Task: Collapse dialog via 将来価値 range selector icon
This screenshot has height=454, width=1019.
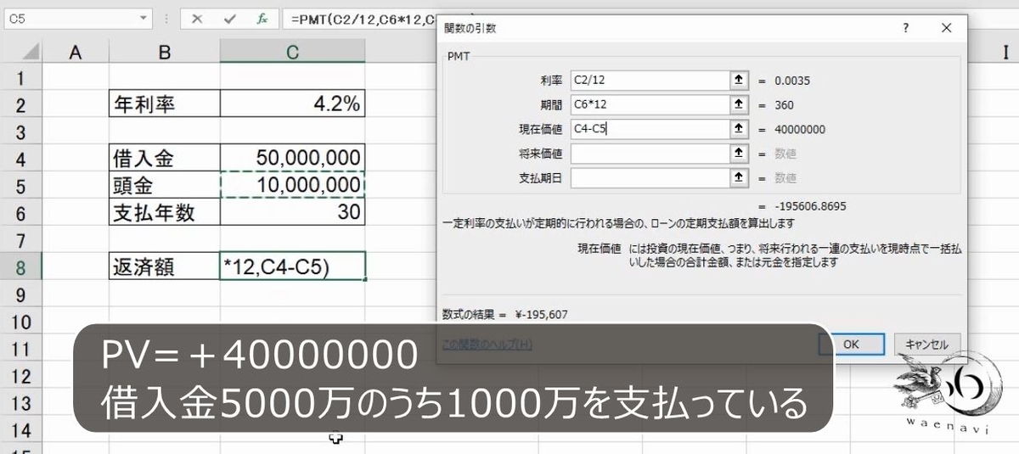Action: 739,154
